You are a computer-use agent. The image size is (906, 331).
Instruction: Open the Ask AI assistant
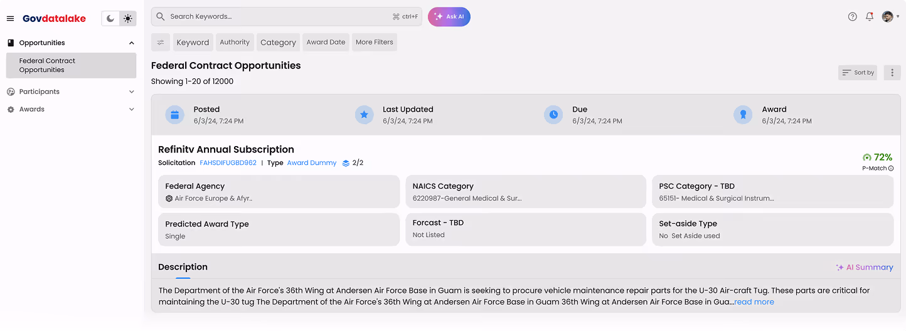(449, 17)
